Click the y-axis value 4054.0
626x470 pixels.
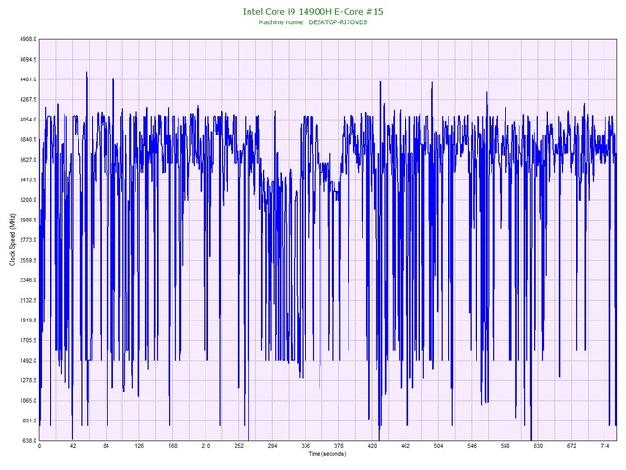point(28,120)
